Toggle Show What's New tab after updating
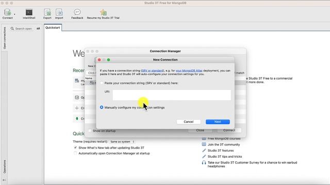330x185 pixels. click(75, 147)
